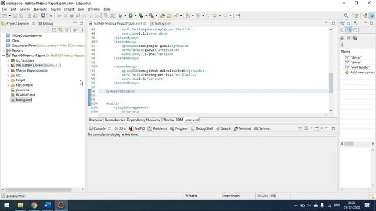Select the AllureCucumberJvm project

26,36
